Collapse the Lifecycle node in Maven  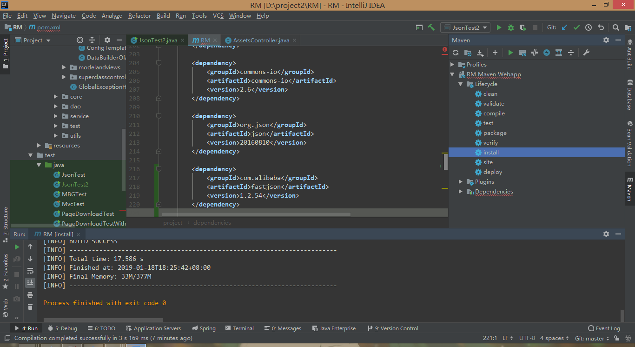coord(461,84)
